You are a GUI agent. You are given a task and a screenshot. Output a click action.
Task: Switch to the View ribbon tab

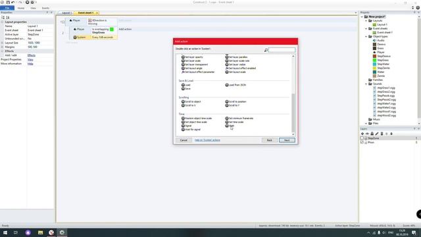click(33, 8)
